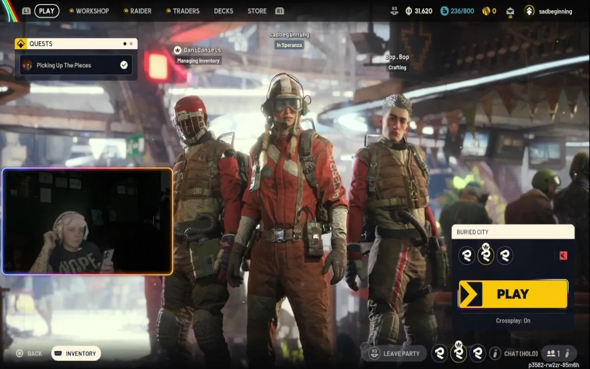The width and height of the screenshot is (590, 369).
Task: Click the LEAVE PARTY button
Action: pos(394,354)
